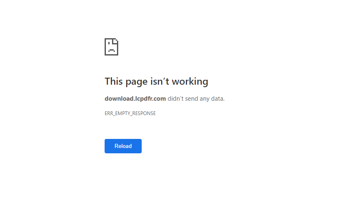
Task: Click the blue Reload button
Action: coord(123,146)
